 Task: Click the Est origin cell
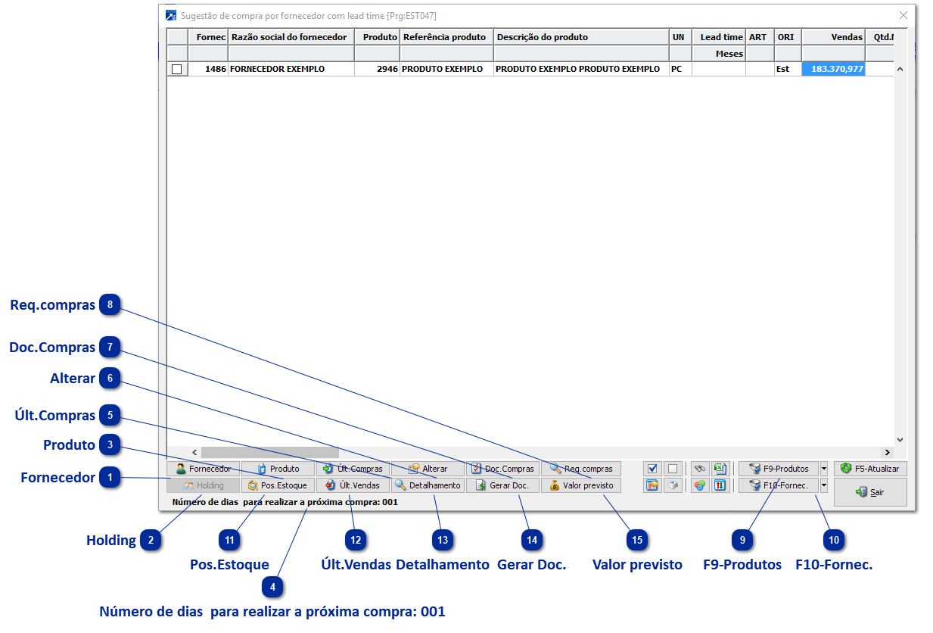click(x=788, y=69)
